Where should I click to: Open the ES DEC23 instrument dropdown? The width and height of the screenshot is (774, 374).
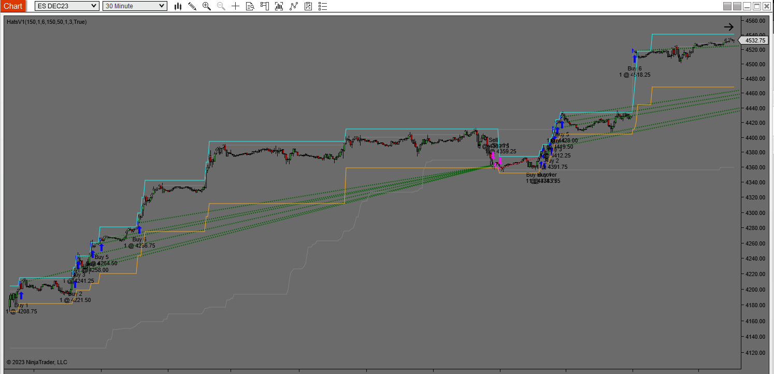(66, 6)
